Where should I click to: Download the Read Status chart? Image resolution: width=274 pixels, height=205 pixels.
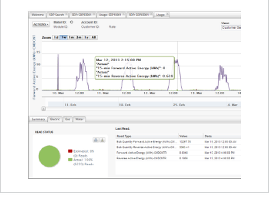[102, 140]
